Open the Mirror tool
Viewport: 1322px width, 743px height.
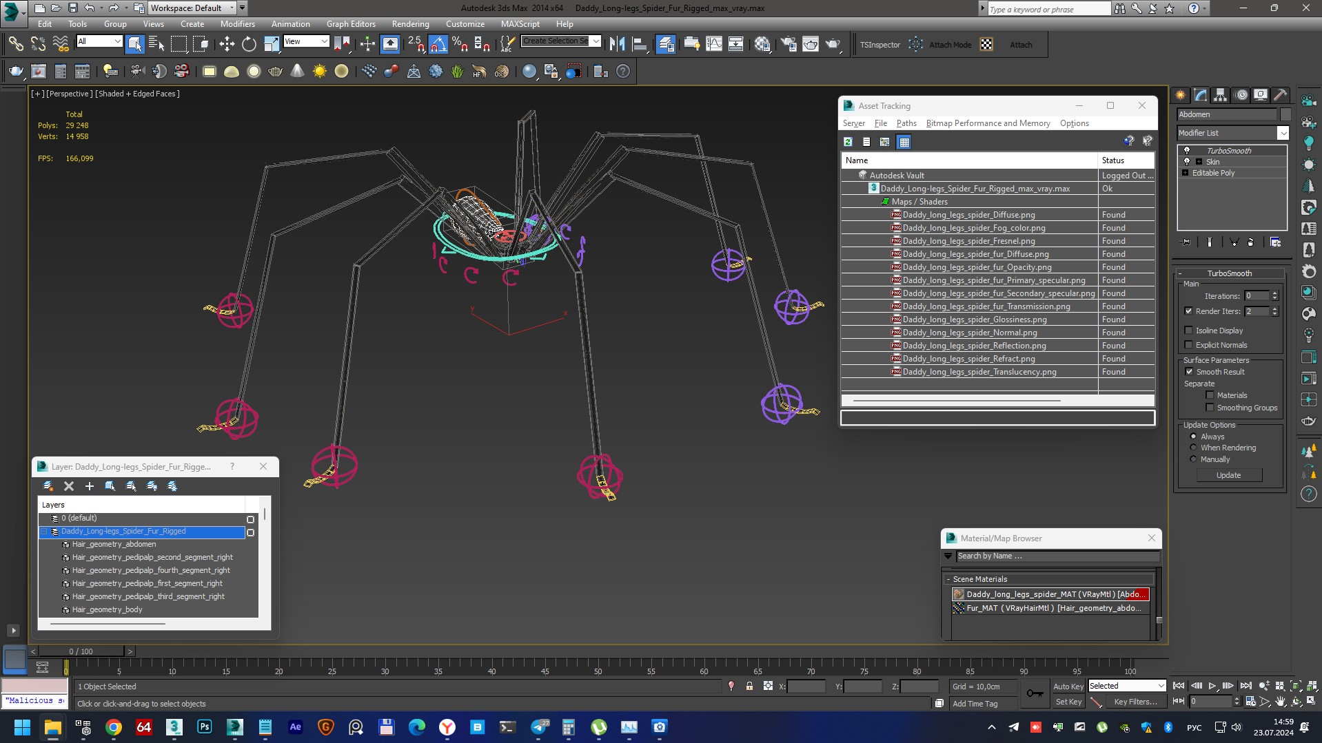pyautogui.click(x=618, y=45)
